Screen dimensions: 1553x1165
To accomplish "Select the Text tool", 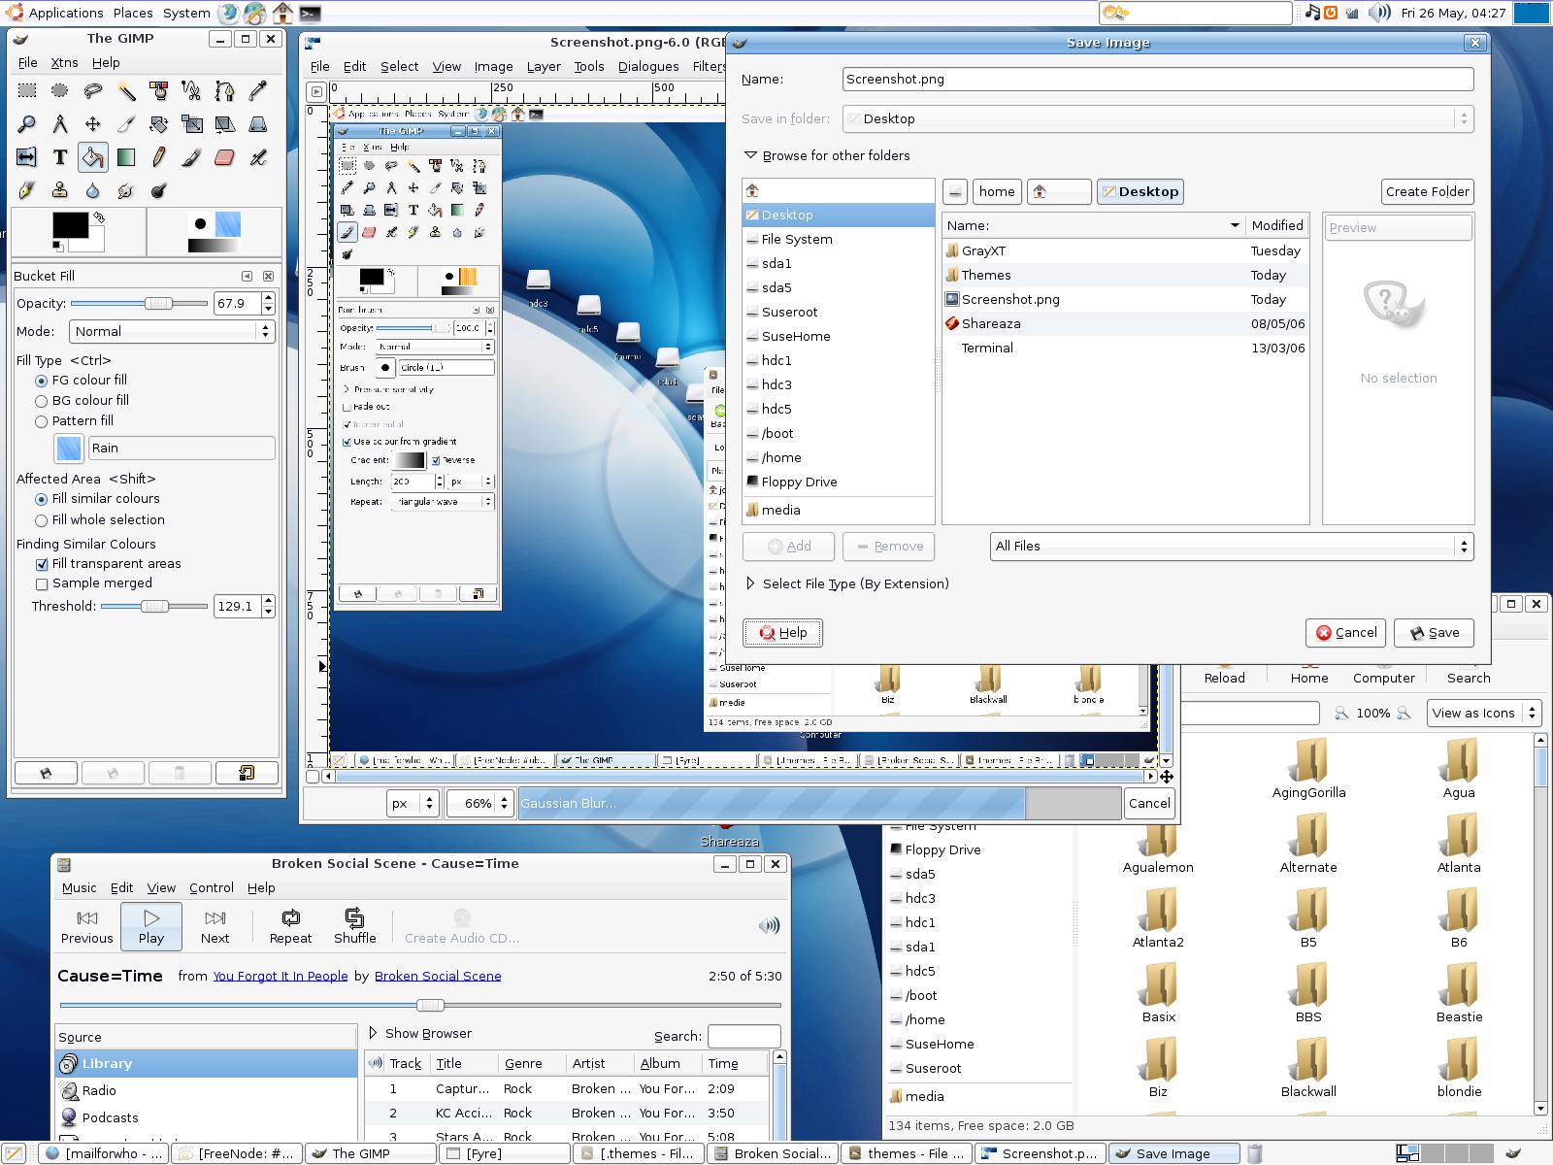I will point(60,157).
